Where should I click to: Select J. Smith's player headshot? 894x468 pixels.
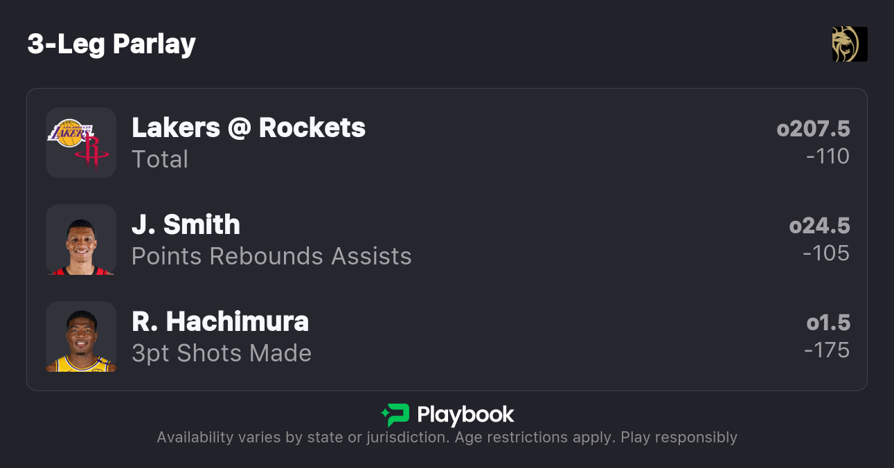(x=81, y=240)
